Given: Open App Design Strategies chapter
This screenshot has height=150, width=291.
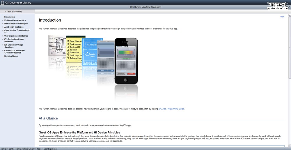Looking at the screenshot, I should coord(14,27).
